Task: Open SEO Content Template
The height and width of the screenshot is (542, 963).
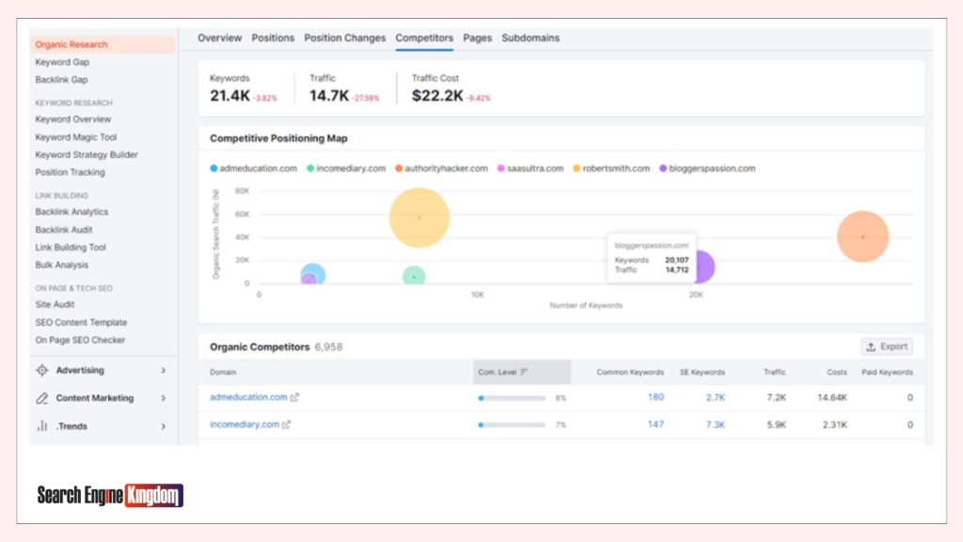Action: coord(81,323)
